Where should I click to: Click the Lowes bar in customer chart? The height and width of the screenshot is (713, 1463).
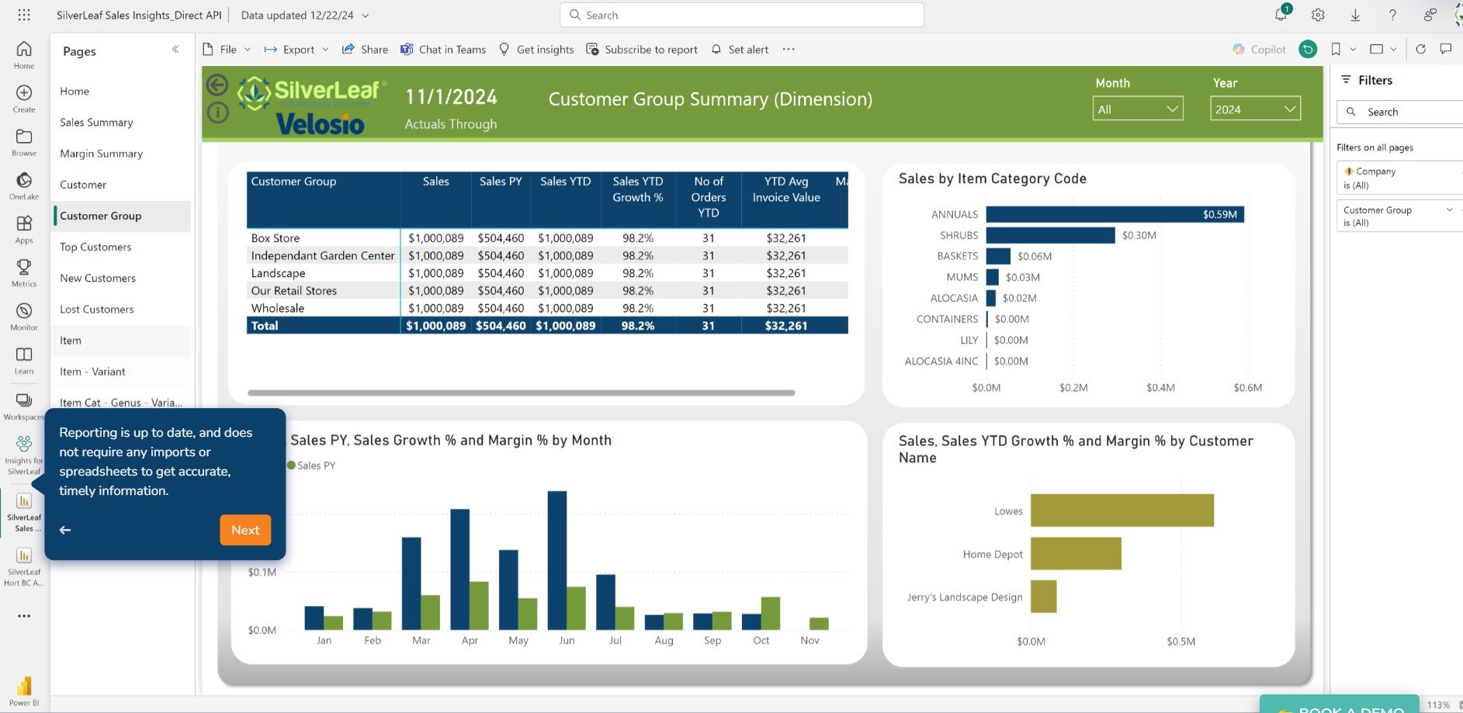(x=1122, y=511)
